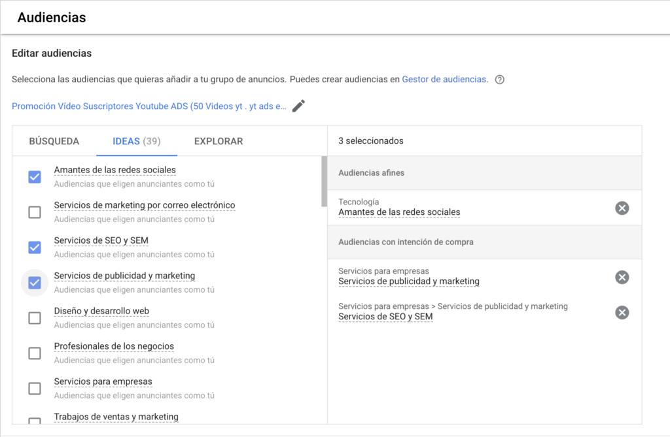Click Servicios de marketing por correo electrónico label
This screenshot has width=670, height=437.
coord(145,205)
